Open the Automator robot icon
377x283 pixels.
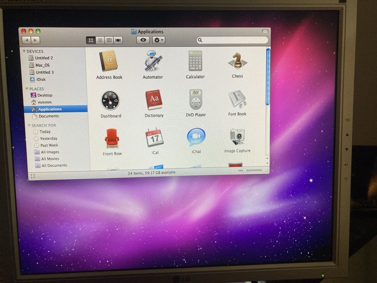pyautogui.click(x=153, y=61)
